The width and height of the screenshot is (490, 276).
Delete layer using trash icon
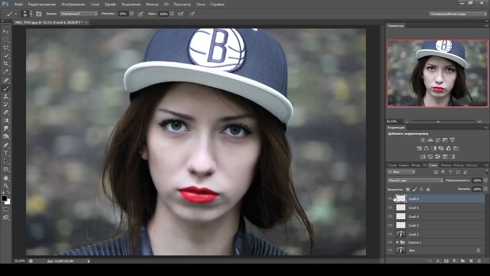click(x=479, y=261)
